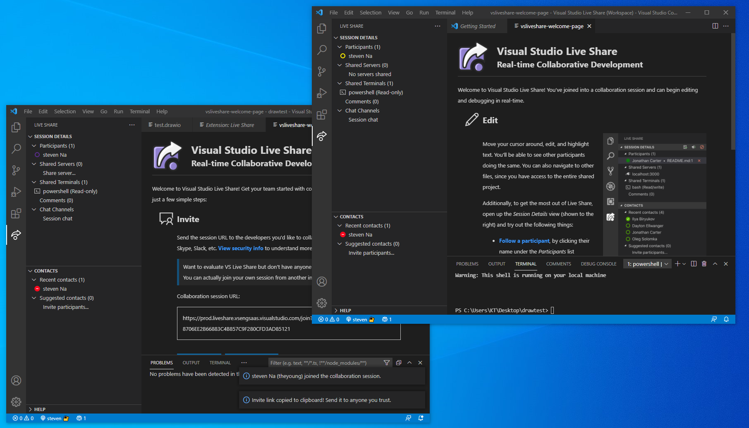Open the Search view in the sidebar
The width and height of the screenshot is (749, 428).
[322, 50]
